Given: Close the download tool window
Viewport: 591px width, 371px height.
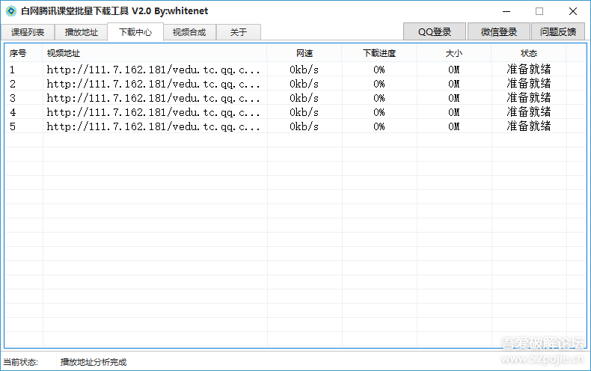Looking at the screenshot, I should (573, 11).
